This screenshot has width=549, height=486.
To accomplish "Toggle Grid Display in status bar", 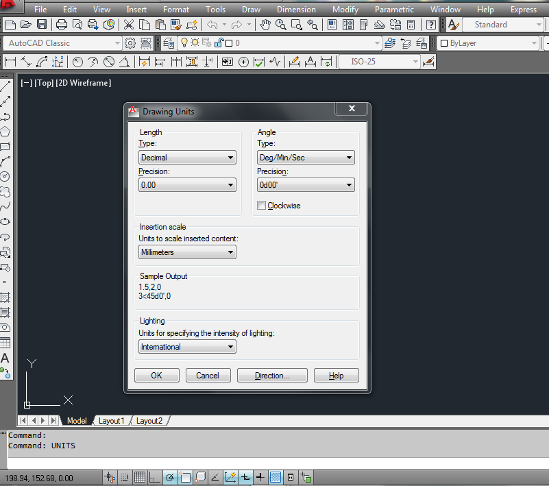I will pyautogui.click(x=140, y=477).
